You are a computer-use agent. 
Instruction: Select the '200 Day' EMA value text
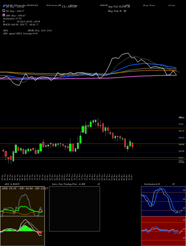click(x=16, y=15)
